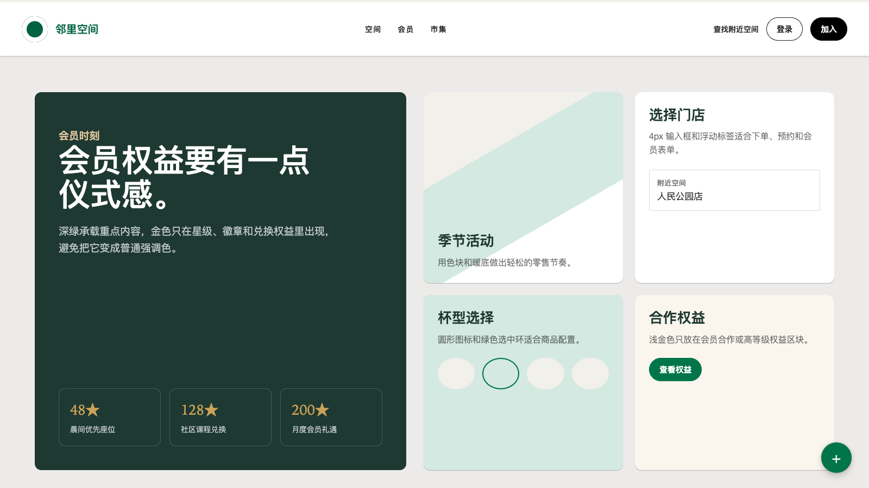Viewport: 869px width, 488px height.
Task: Select the fourth cup size circle
Action: (x=590, y=374)
